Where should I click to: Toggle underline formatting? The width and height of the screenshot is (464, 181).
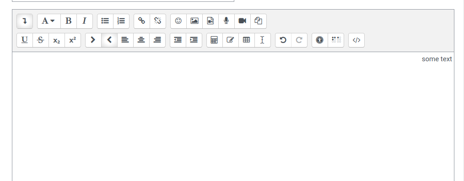(x=25, y=40)
